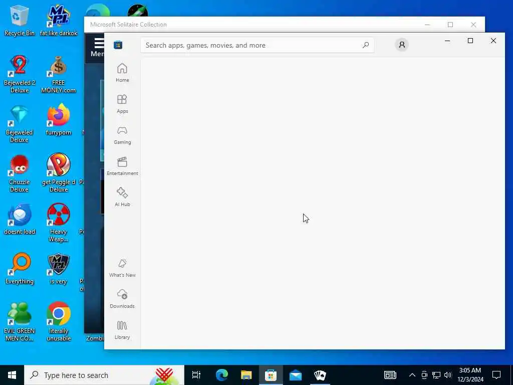
Task: Launch Microsoft Edge from the taskbar
Action: point(221,375)
